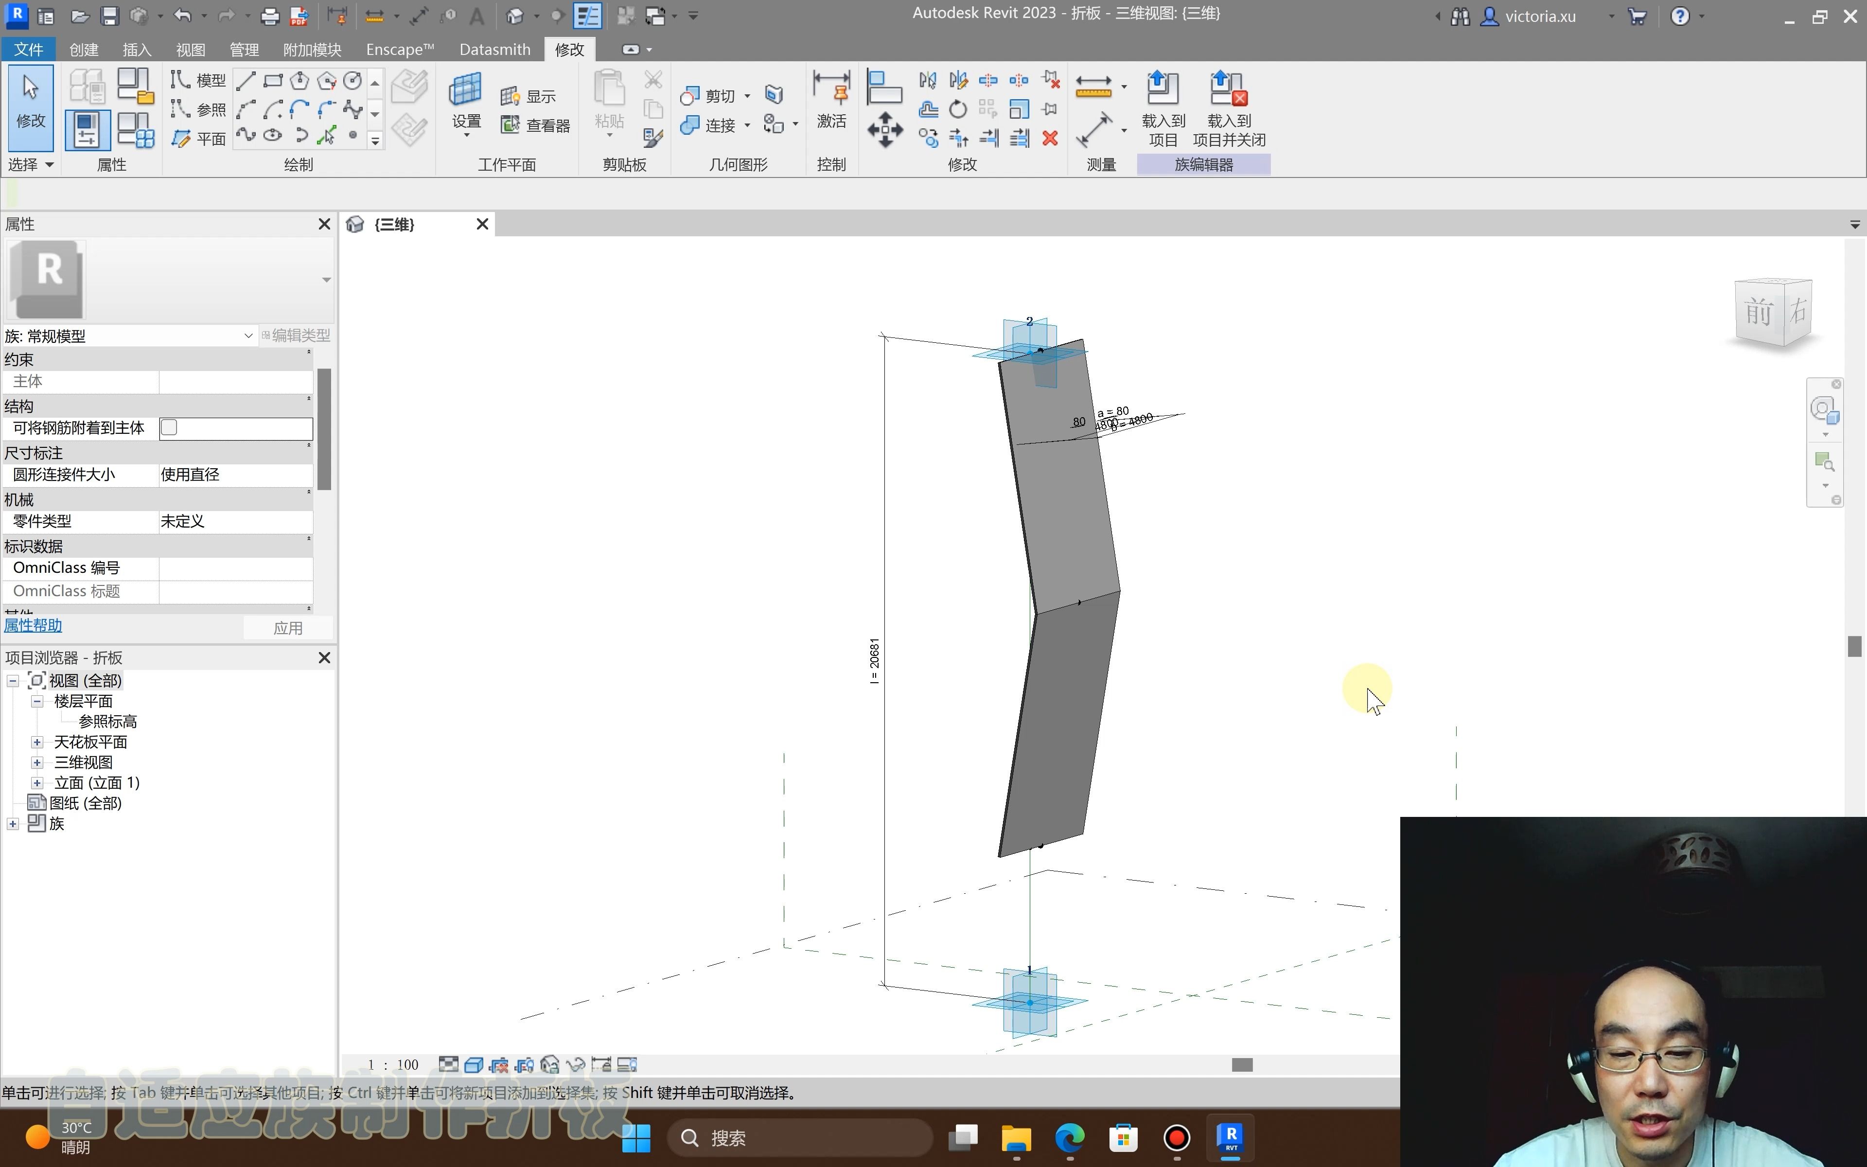Select the Pin tool

1050,109
